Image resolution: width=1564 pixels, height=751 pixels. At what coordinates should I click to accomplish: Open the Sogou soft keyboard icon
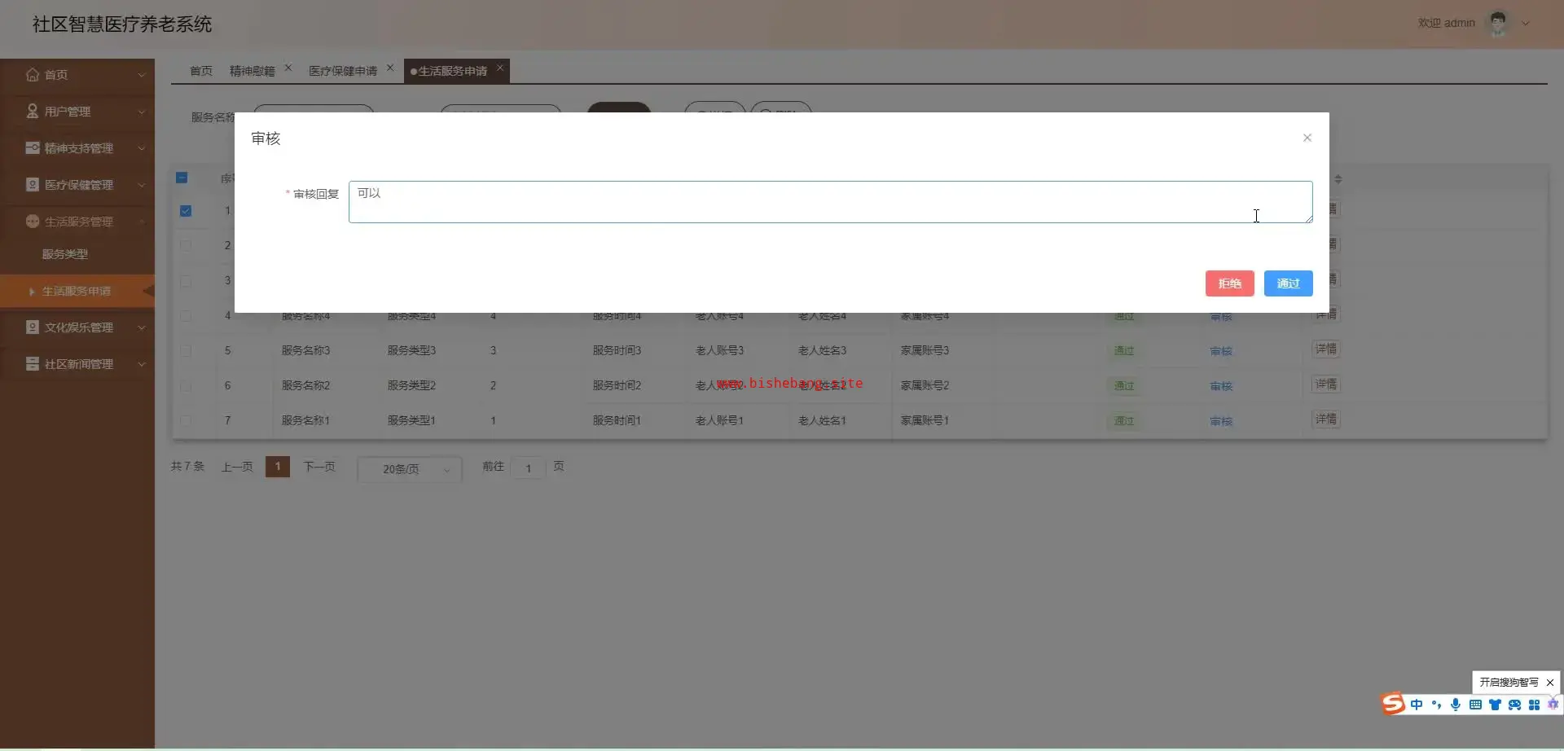coord(1475,705)
